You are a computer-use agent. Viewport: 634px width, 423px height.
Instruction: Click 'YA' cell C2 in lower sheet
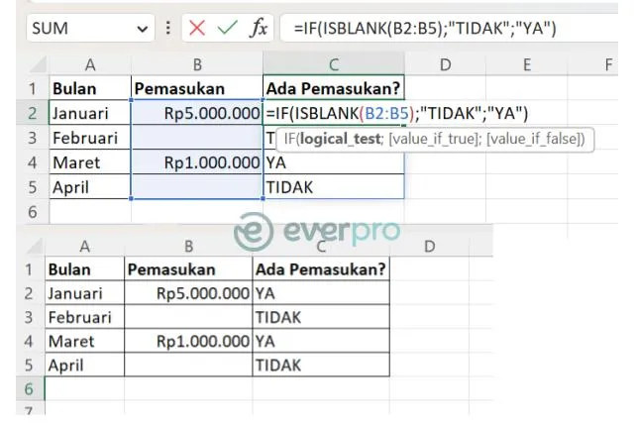[321, 293]
